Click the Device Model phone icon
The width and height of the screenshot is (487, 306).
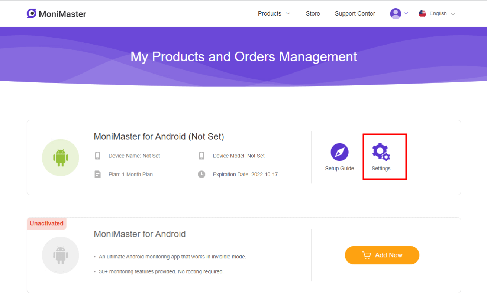201,156
